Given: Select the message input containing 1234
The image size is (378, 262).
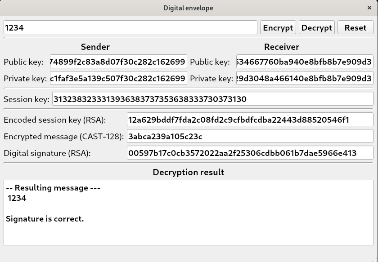Looking at the screenshot, I should click(130, 27).
